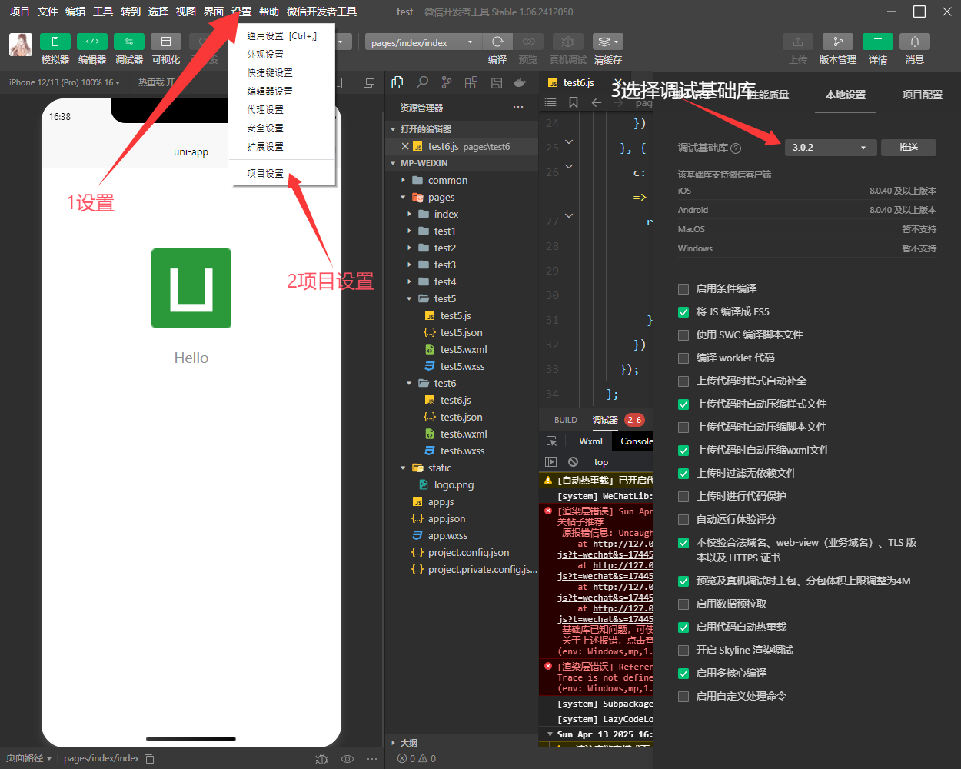
Task: Uncheck 上传时过滤无依赖文件
Action: (x=683, y=474)
